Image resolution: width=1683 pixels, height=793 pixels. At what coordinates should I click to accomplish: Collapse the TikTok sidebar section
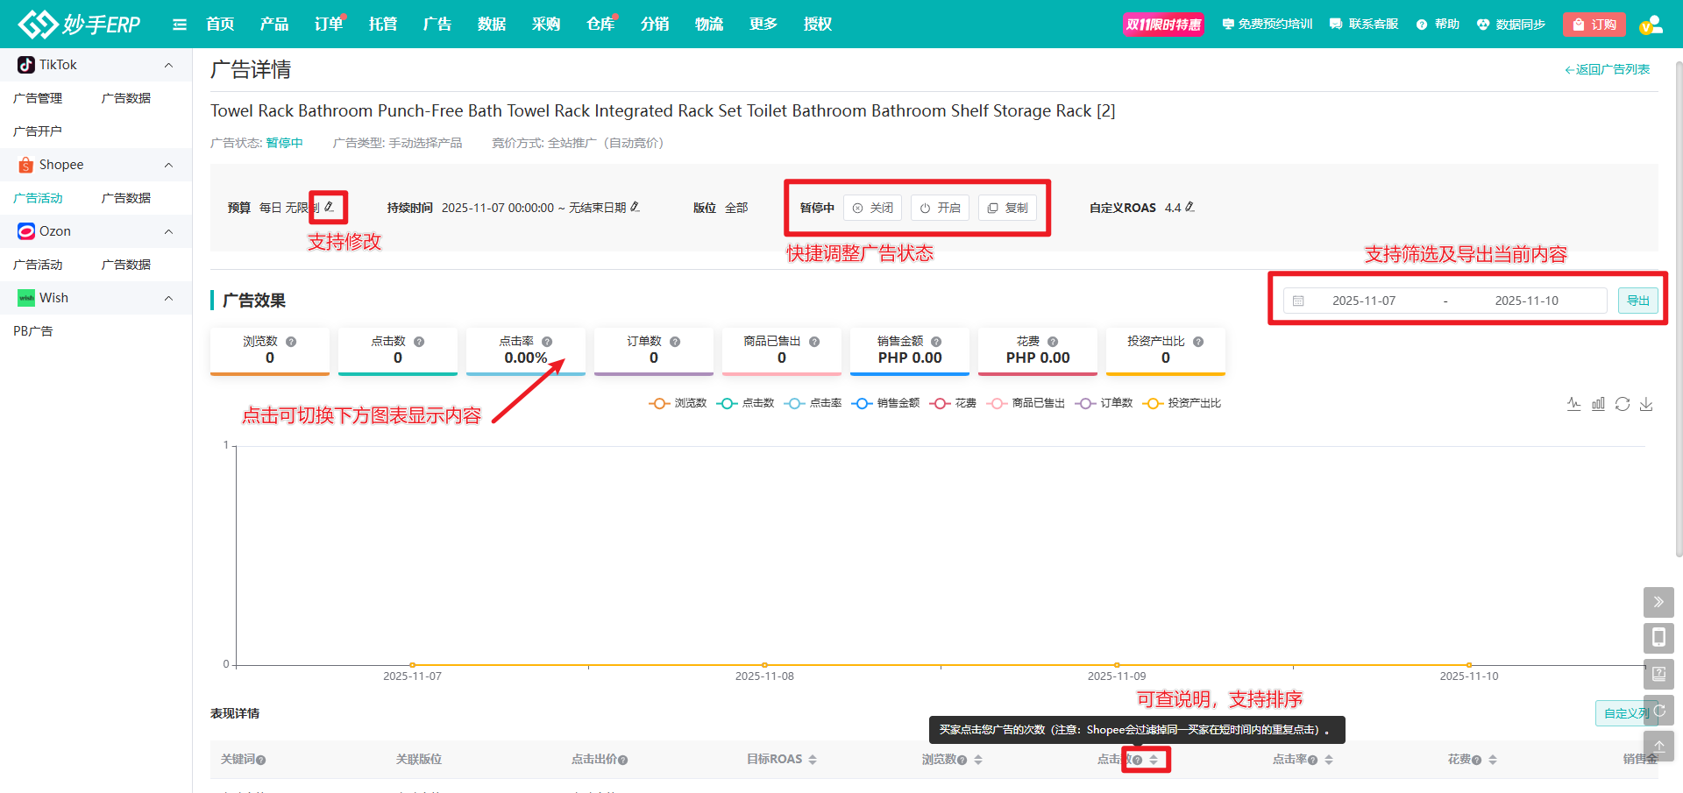pyautogui.click(x=168, y=65)
